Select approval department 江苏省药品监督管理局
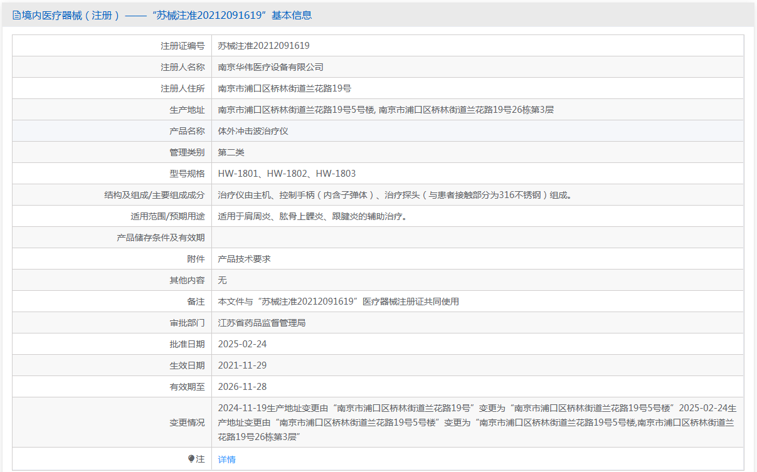 262,323
